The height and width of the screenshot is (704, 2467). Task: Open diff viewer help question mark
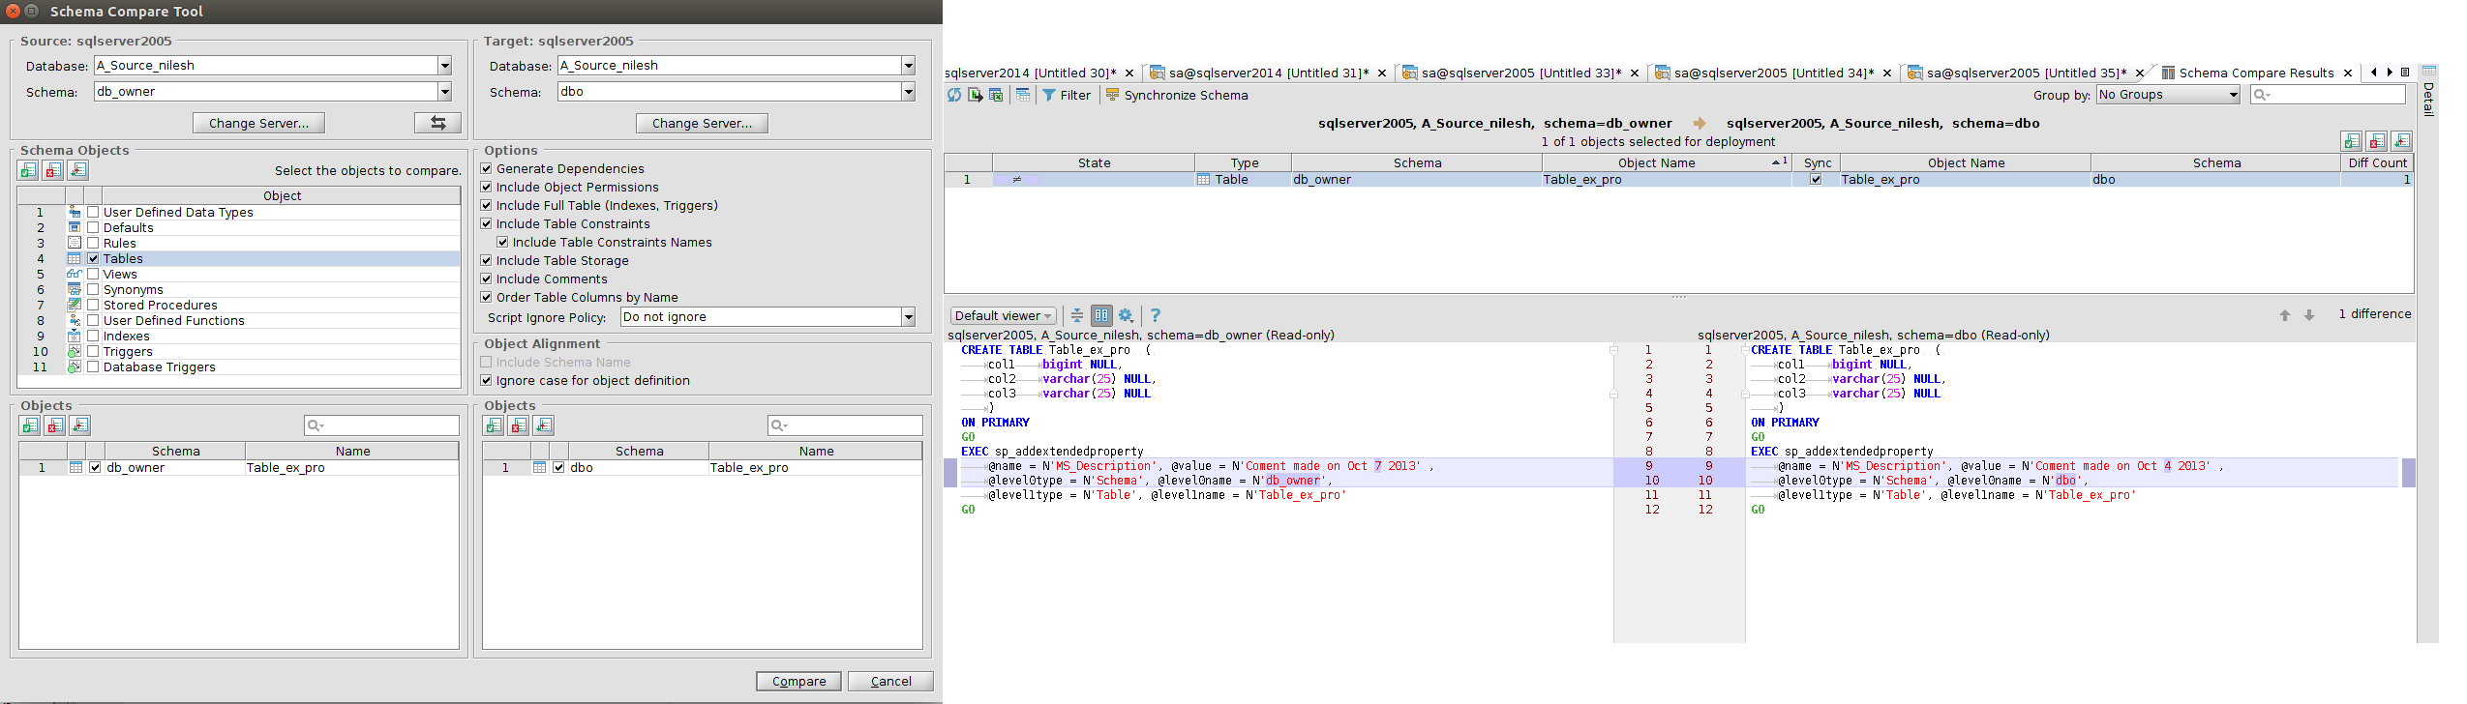tap(1155, 315)
